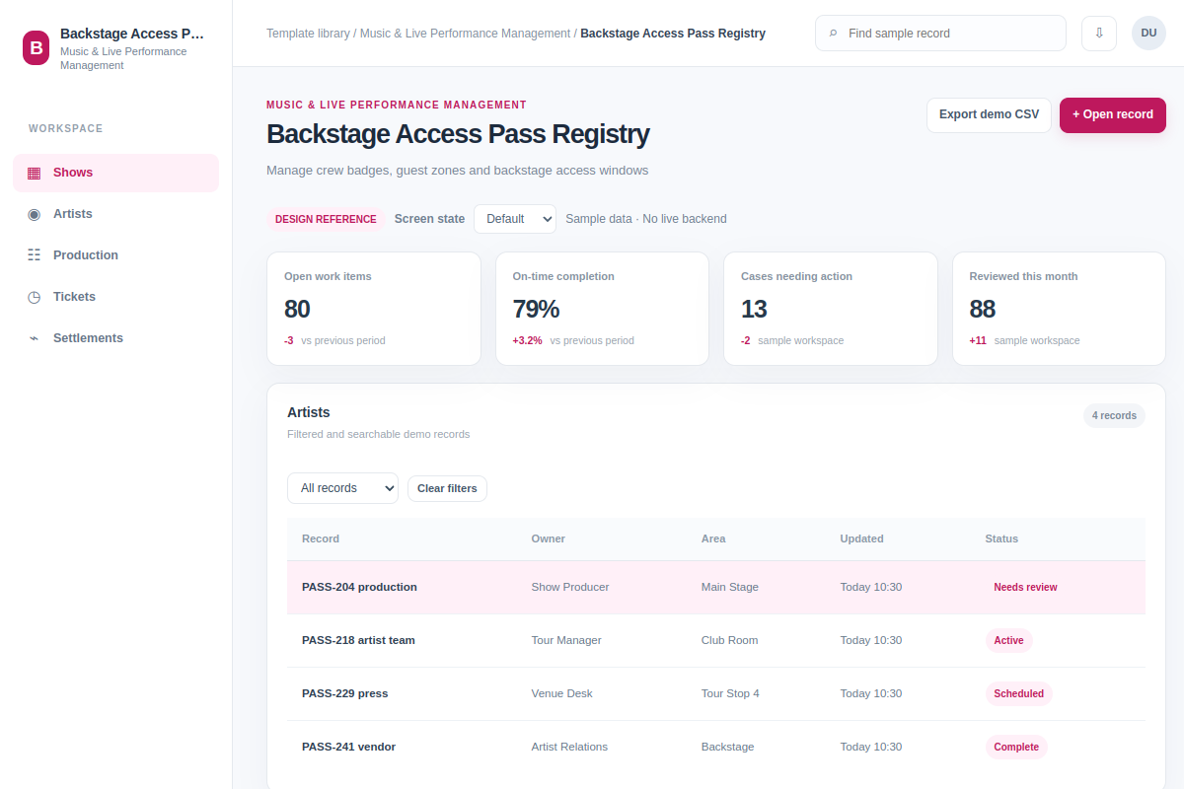Click the search magnifier icon
The height and width of the screenshot is (789, 1184).
coord(833,34)
